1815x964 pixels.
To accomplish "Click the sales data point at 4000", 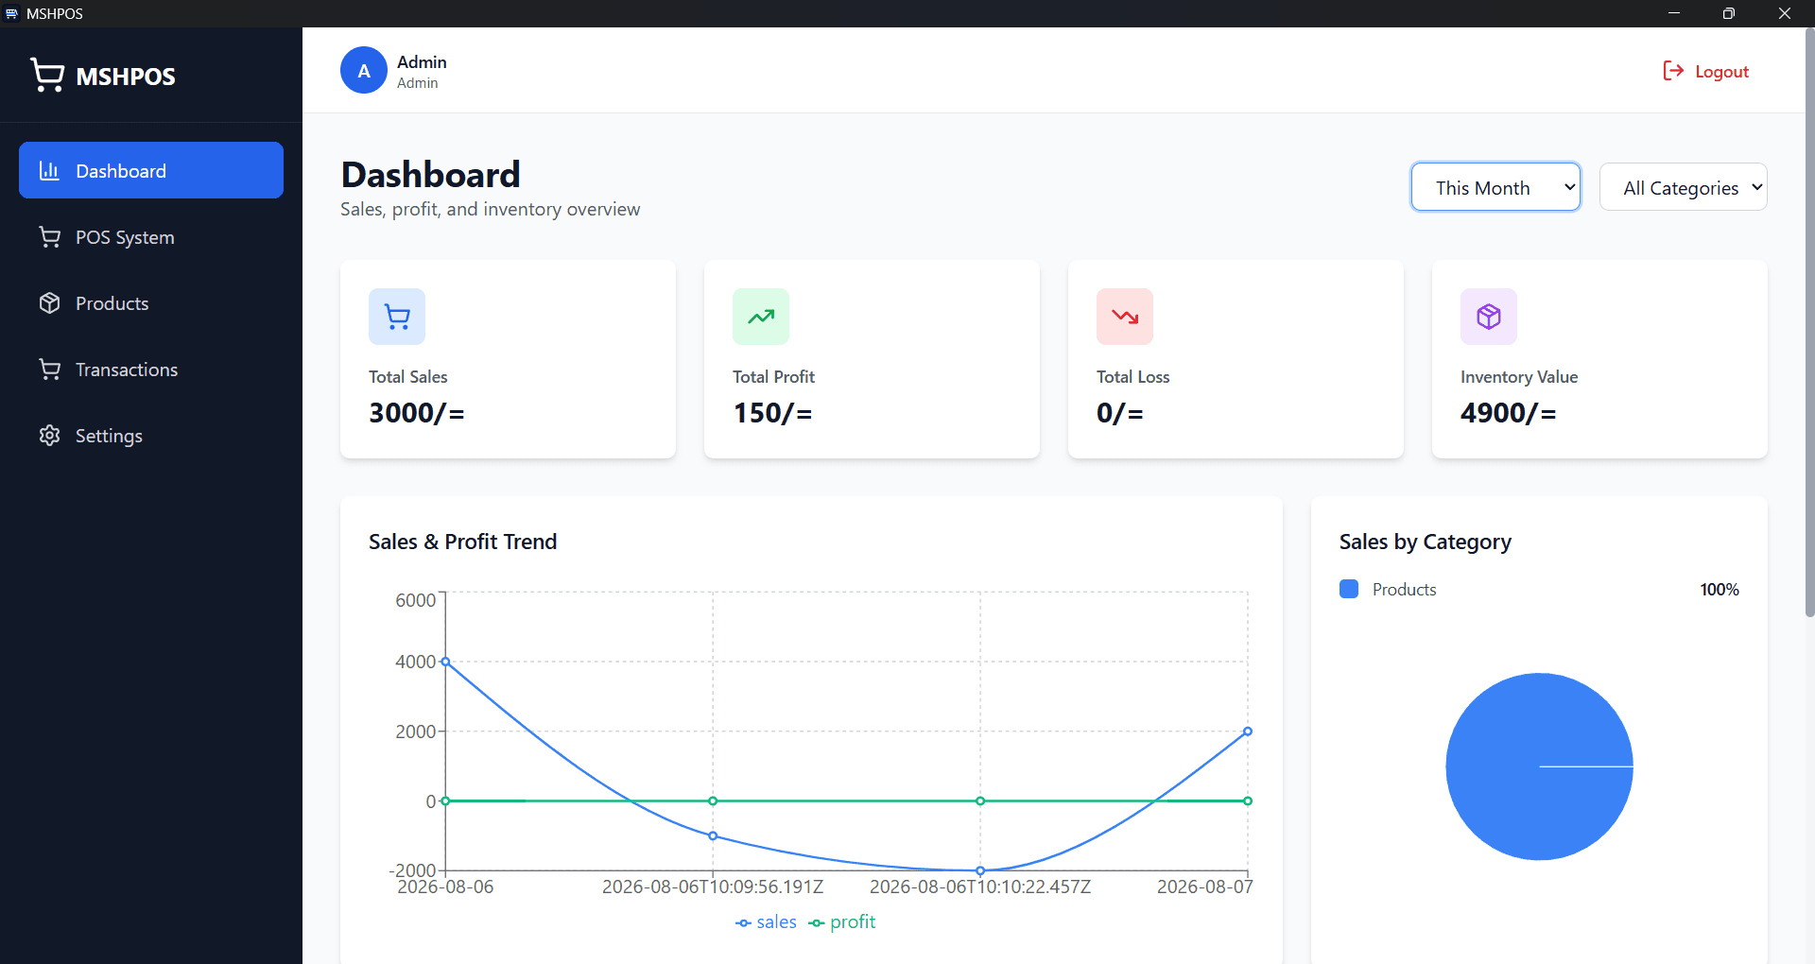I will 445,662.
